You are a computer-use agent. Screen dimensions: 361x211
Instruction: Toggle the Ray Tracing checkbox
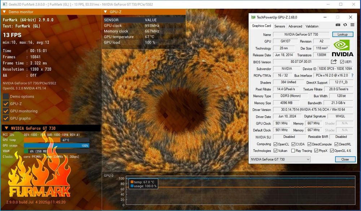pyautogui.click(x=293, y=151)
